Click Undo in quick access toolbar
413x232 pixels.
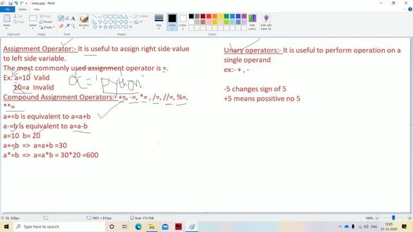[15, 3]
